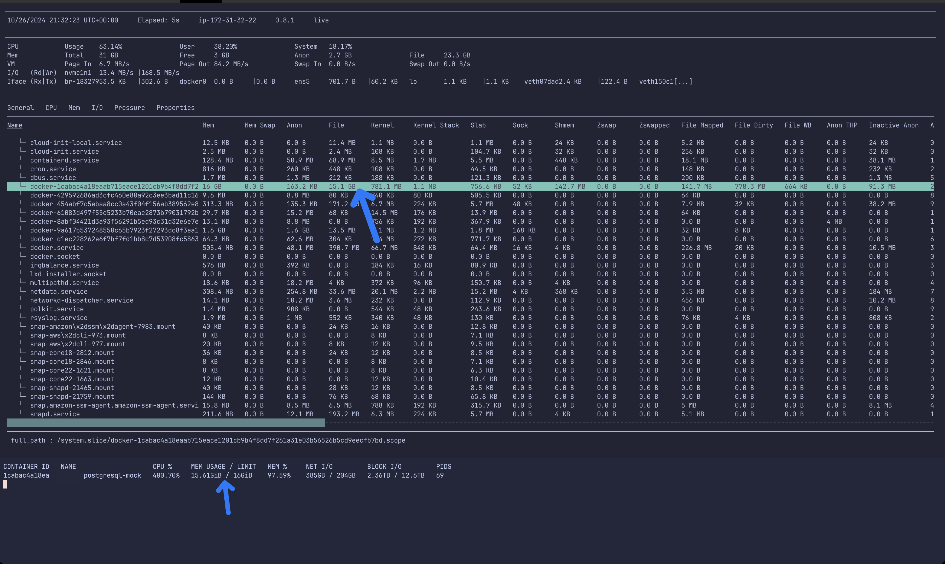Screen dimensions: 945x564
Task: Switch to the General tab
Action: [x=21, y=107]
